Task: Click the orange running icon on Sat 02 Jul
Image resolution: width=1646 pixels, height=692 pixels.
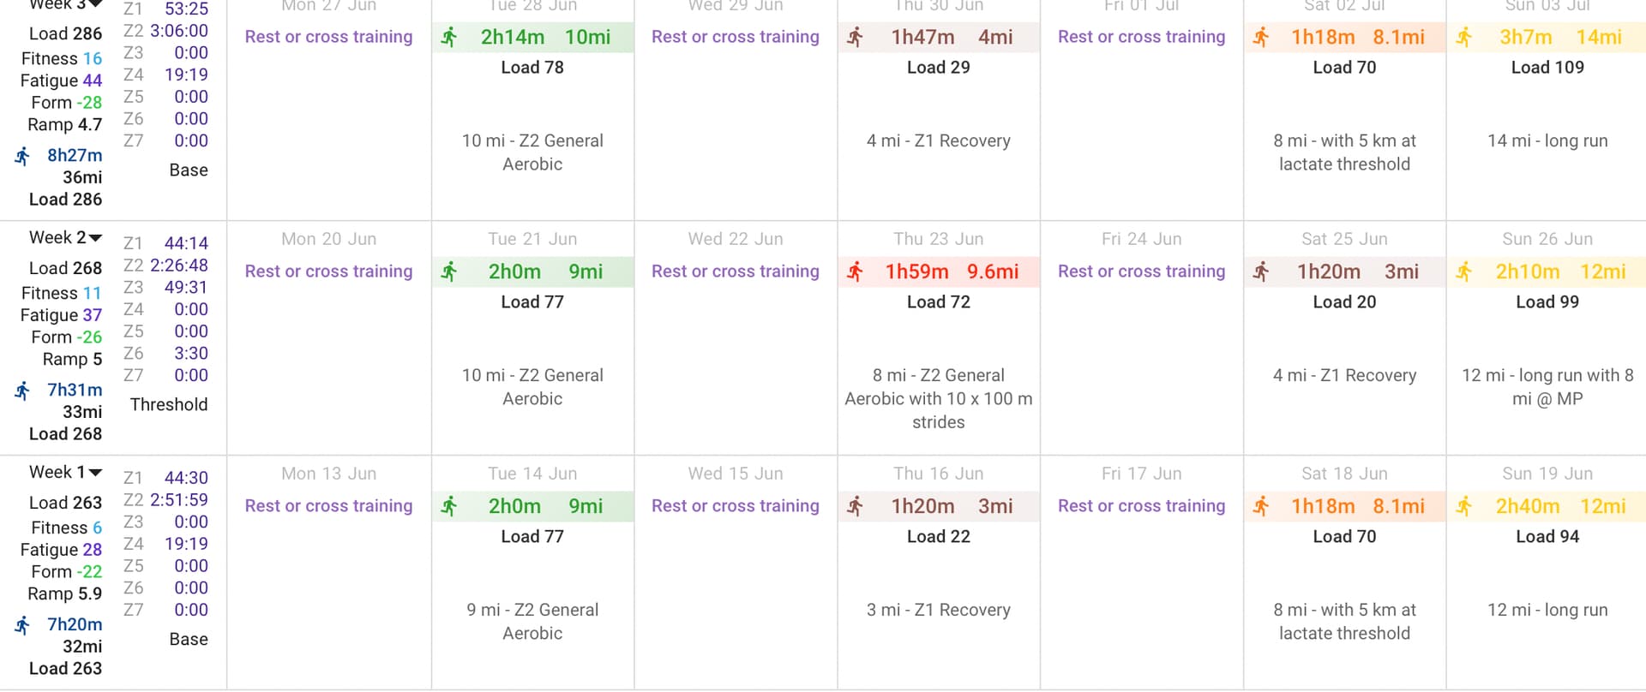Action: tap(1261, 38)
